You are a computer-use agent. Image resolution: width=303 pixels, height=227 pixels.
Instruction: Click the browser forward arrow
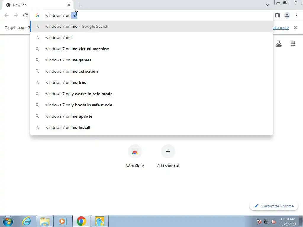[x=16, y=15]
